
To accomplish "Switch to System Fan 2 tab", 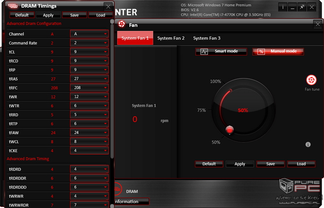I will pyautogui.click(x=171, y=38).
